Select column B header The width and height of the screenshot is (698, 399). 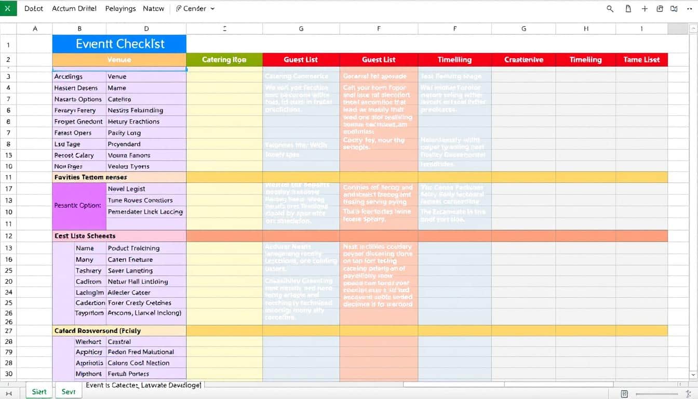[x=79, y=29]
